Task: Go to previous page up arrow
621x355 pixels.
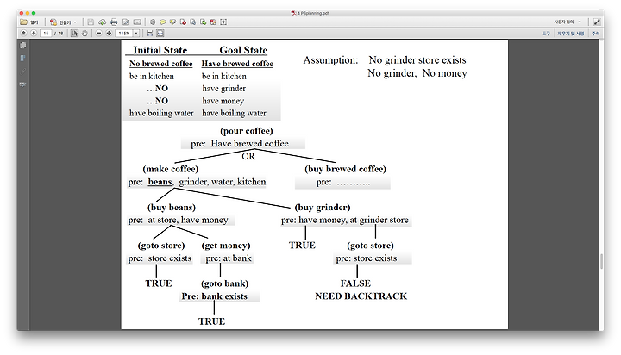Action: [x=24, y=34]
